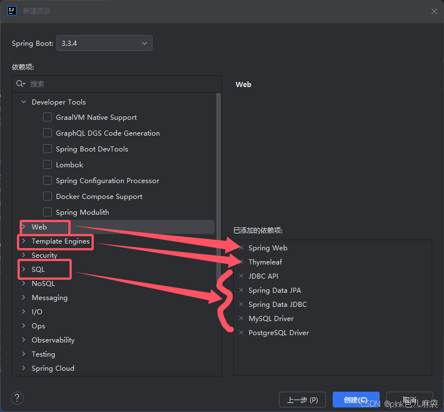Image resolution: width=444 pixels, height=412 pixels.
Task: Select Spring Data JPA entry
Action: pos(275,290)
